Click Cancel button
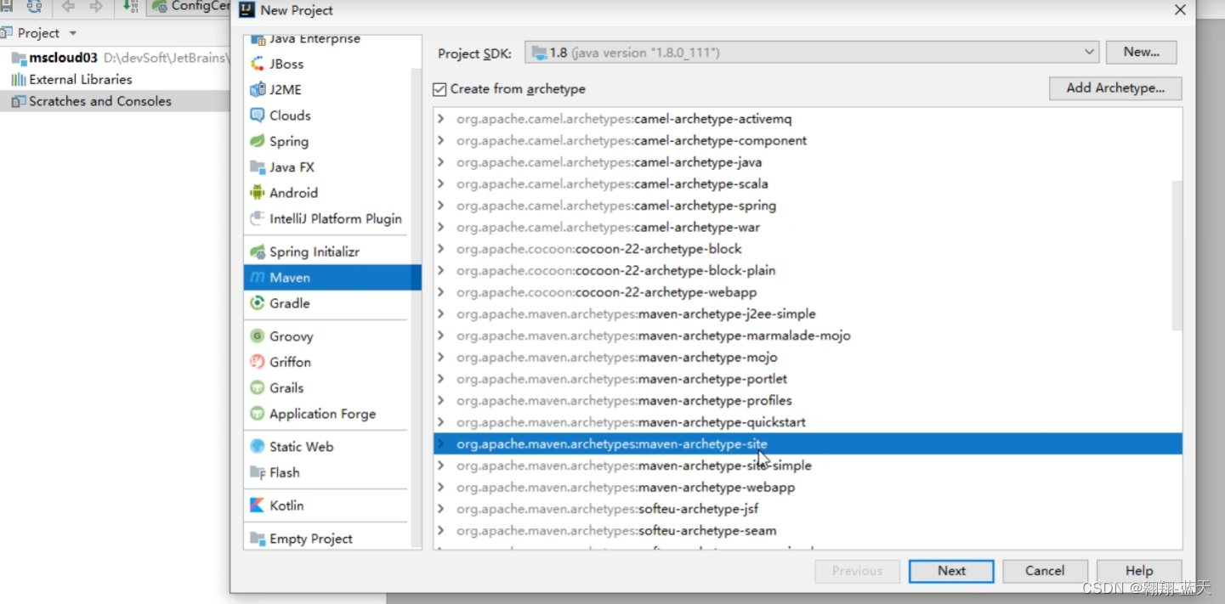The image size is (1225, 604). coord(1045,571)
